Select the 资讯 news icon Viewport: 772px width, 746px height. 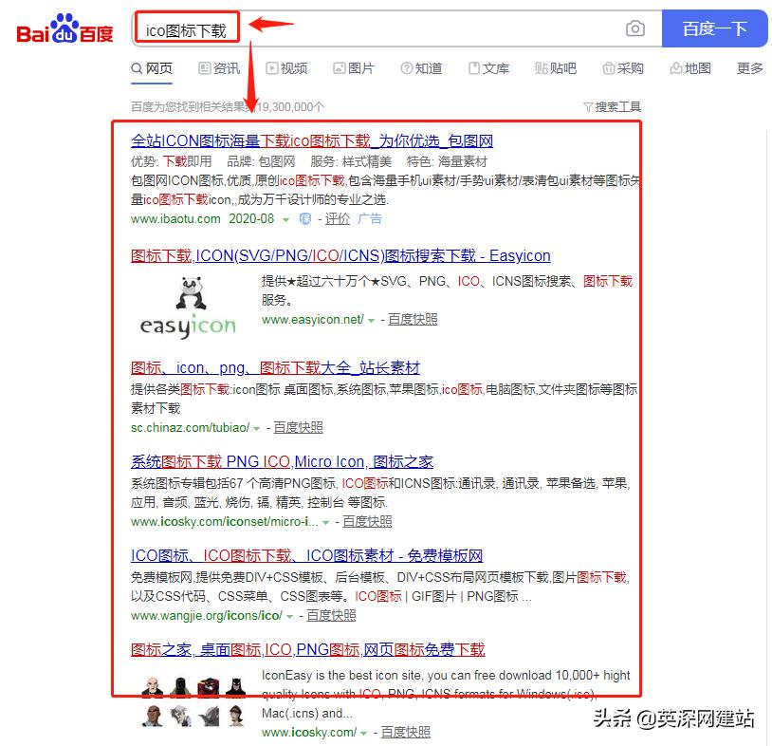(x=203, y=68)
